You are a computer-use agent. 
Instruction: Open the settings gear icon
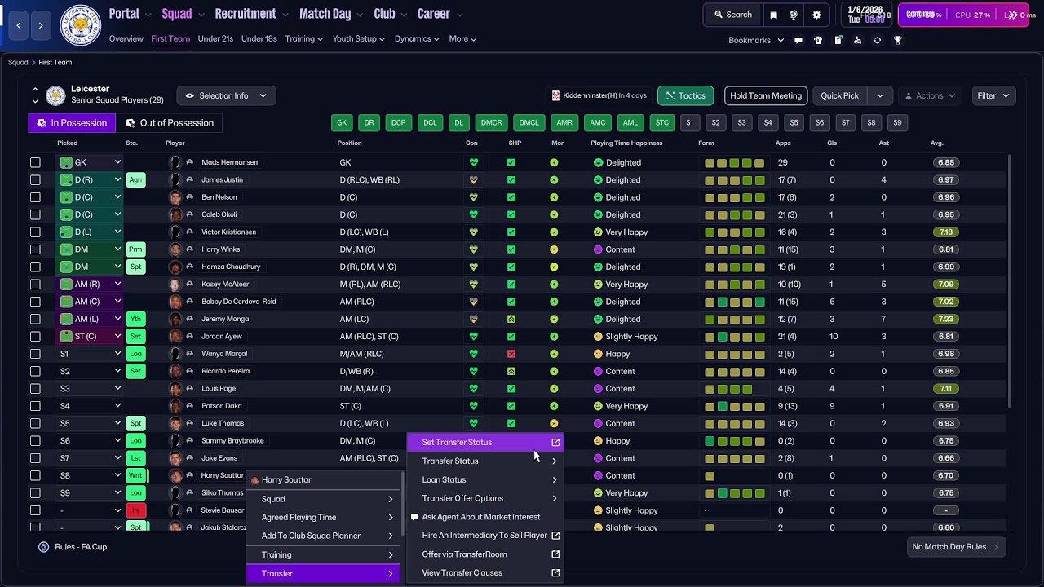point(816,15)
